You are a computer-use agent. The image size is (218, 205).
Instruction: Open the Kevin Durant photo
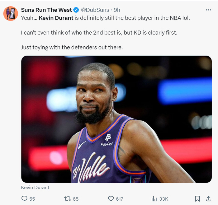[116, 119]
